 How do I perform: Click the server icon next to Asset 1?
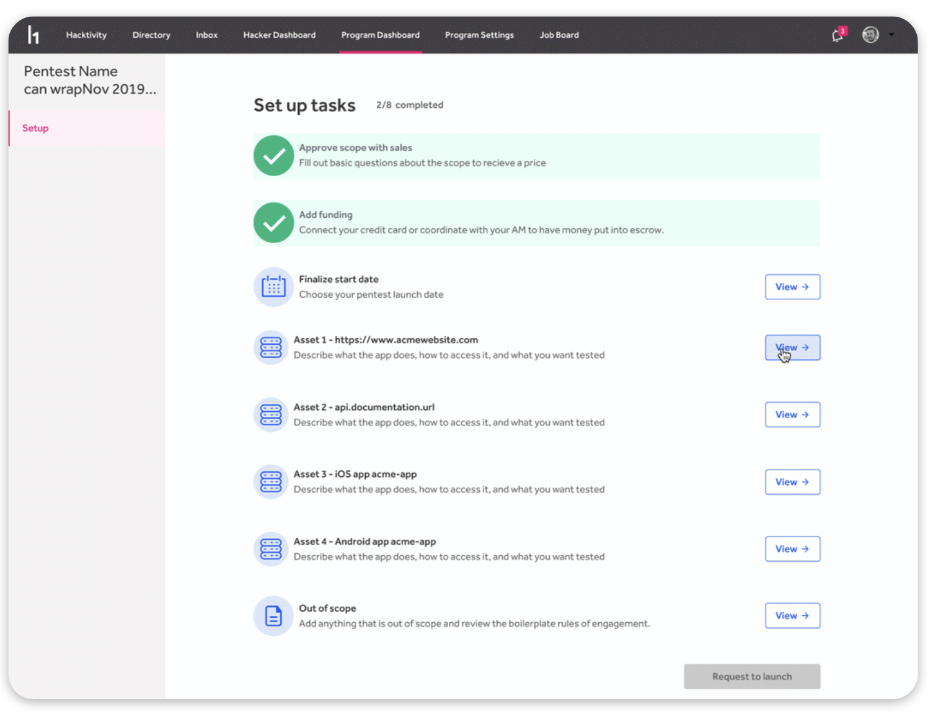tap(271, 347)
